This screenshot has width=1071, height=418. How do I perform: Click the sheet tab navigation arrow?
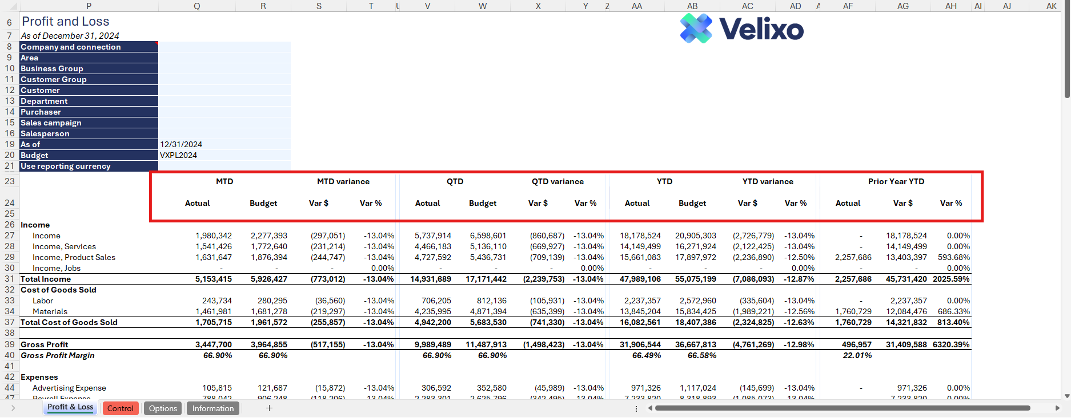pyautogui.click(x=13, y=408)
